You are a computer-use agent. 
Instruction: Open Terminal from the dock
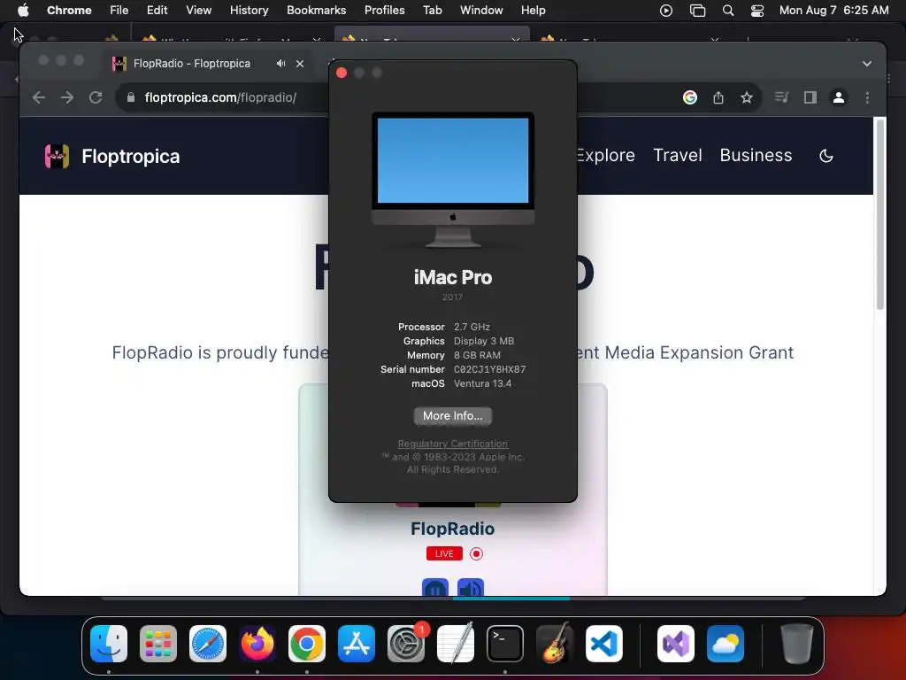(x=505, y=644)
